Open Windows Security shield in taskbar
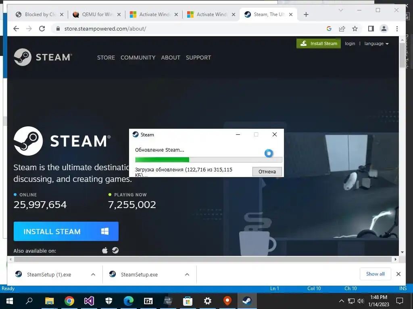Image resolution: width=413 pixels, height=309 pixels. (x=109, y=301)
